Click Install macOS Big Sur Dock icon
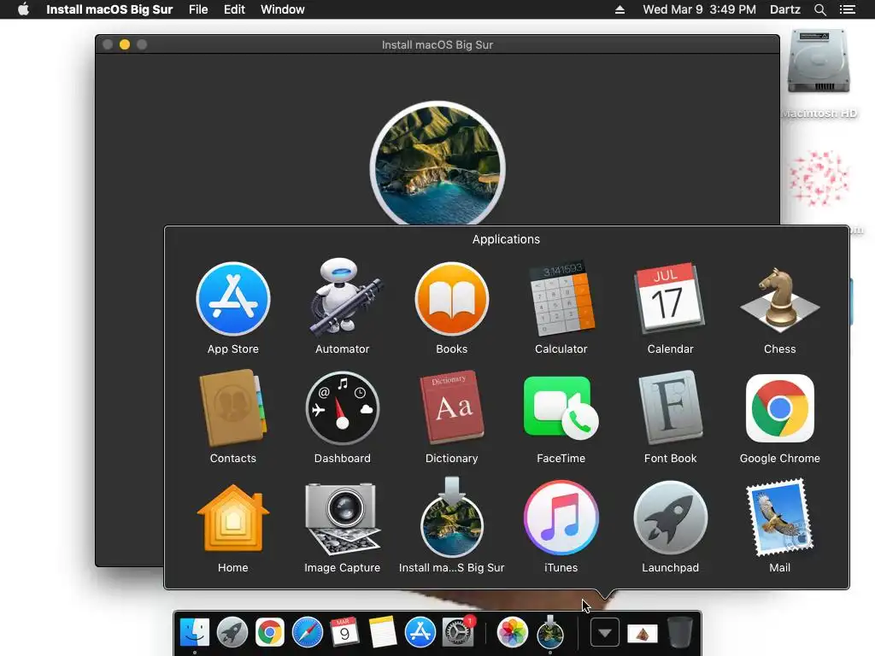The height and width of the screenshot is (656, 875). point(550,633)
